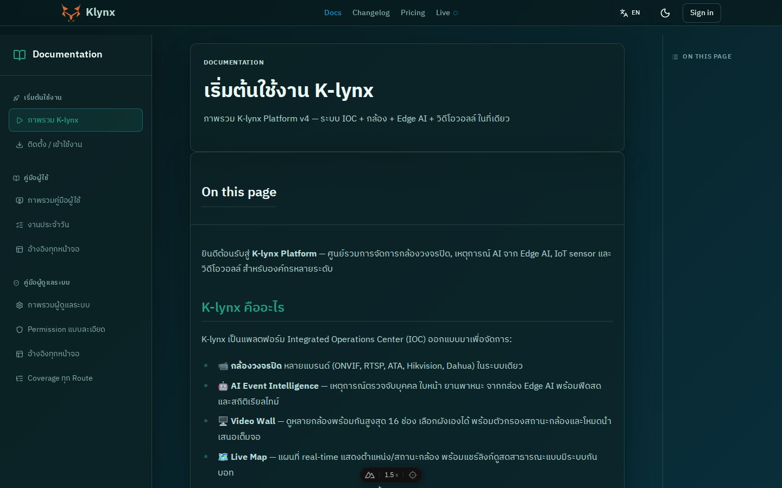Click the DOCUMENTATION label above title
782x488 pixels.
click(x=234, y=62)
